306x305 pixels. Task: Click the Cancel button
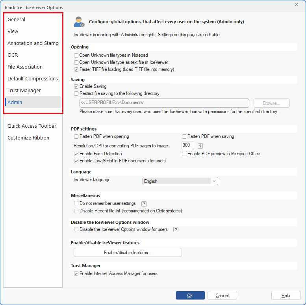coord(222,296)
